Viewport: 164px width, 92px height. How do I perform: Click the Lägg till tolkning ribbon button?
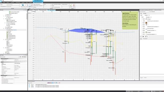coord(29,6)
